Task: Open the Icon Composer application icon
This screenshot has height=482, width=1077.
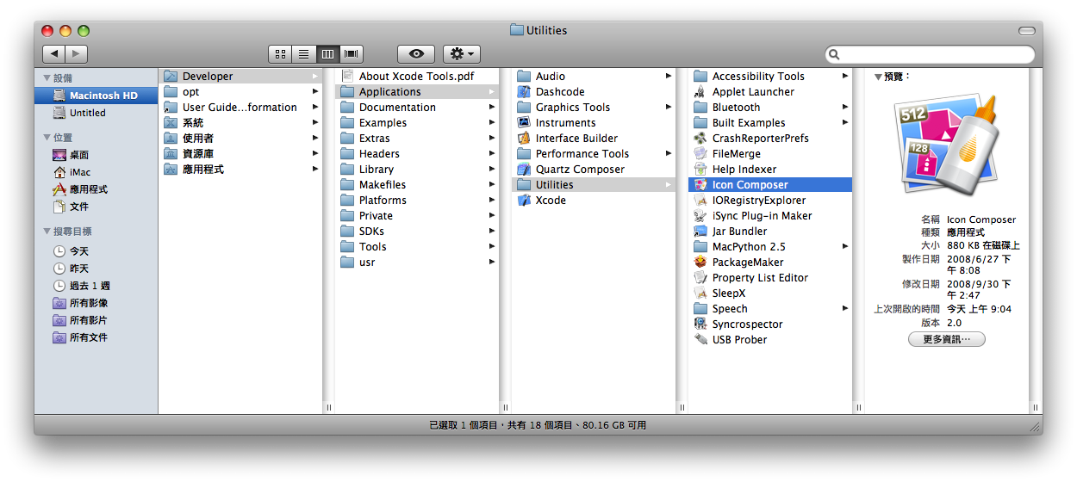Action: (700, 185)
